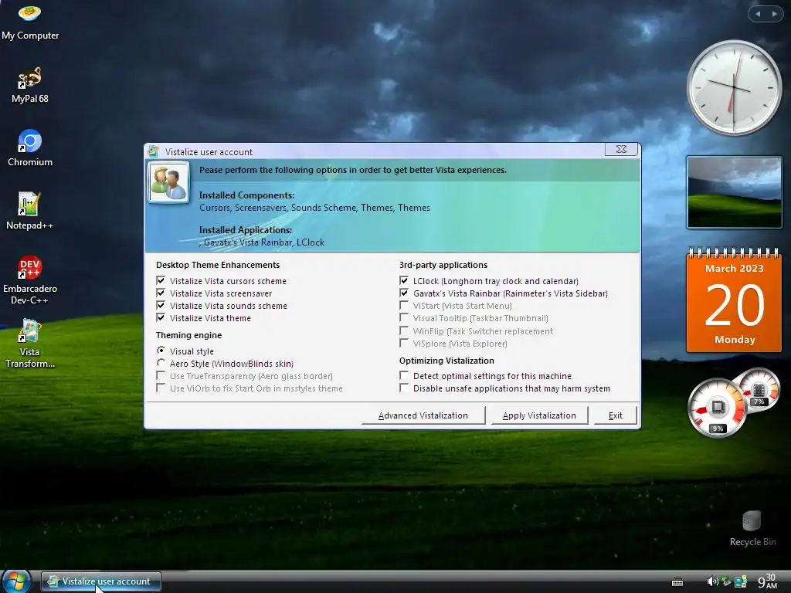Click the Exit button
Viewport: 791px width, 593px height.
click(x=616, y=415)
